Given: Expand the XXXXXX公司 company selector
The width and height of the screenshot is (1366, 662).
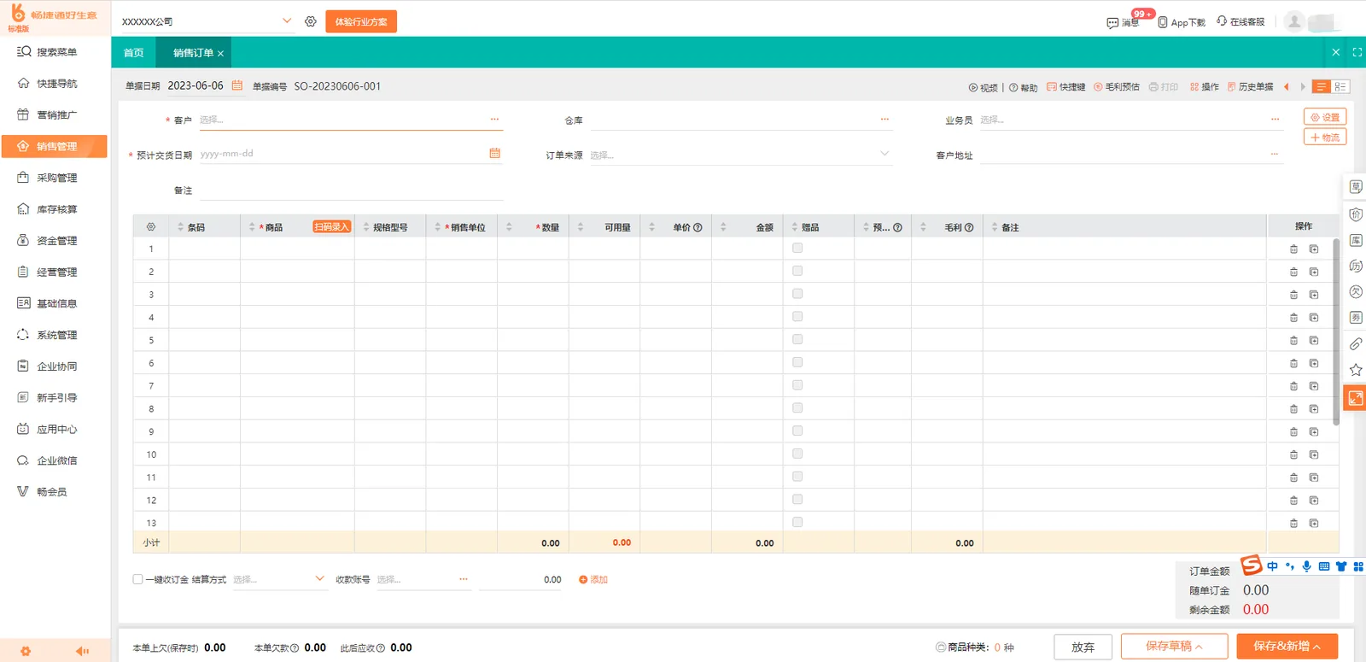Looking at the screenshot, I should click(207, 21).
